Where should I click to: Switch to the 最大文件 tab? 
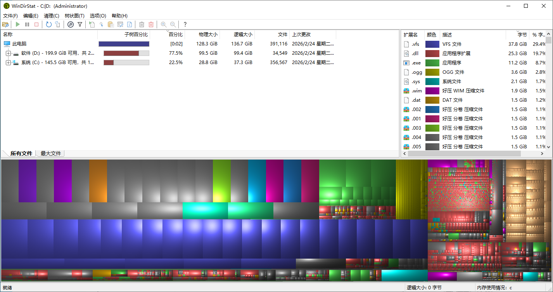coord(50,153)
